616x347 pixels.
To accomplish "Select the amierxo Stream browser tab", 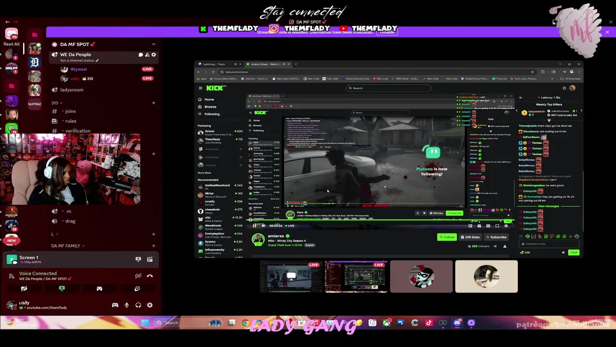I will [x=267, y=64].
